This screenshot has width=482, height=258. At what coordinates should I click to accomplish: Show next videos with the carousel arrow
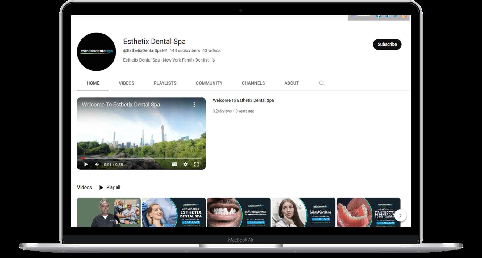pos(400,216)
